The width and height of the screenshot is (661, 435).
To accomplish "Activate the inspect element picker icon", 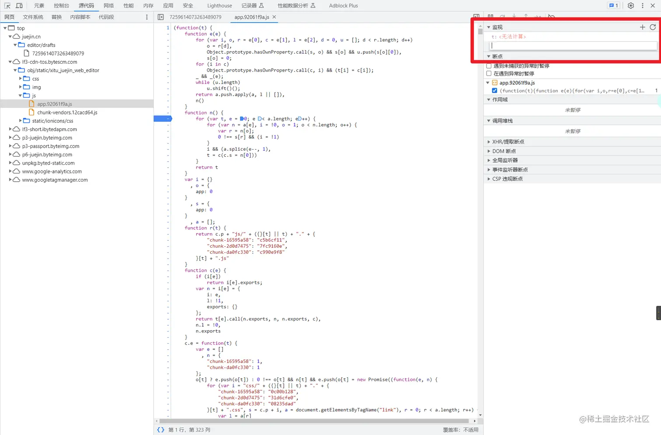I will 7,6.
